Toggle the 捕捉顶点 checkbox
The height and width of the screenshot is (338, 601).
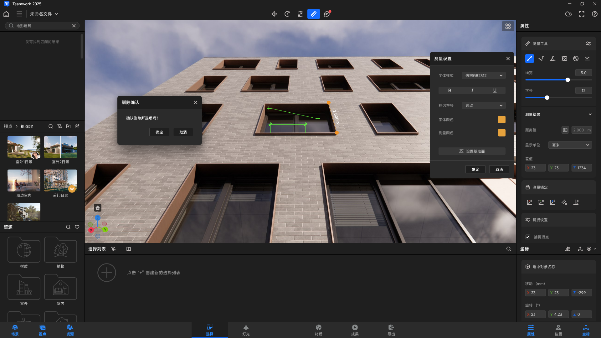click(528, 237)
